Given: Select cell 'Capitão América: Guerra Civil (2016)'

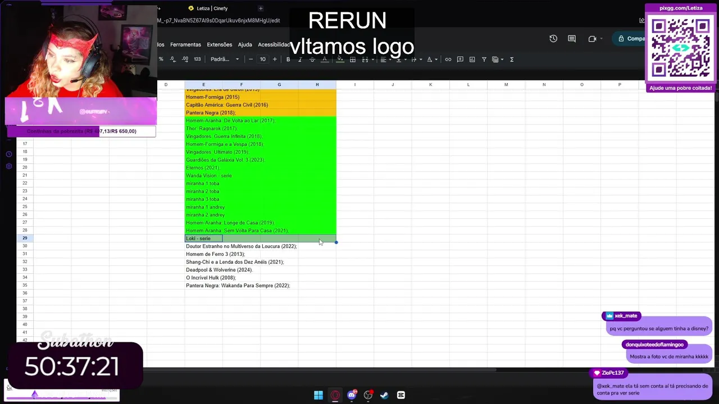Looking at the screenshot, I should (x=227, y=105).
